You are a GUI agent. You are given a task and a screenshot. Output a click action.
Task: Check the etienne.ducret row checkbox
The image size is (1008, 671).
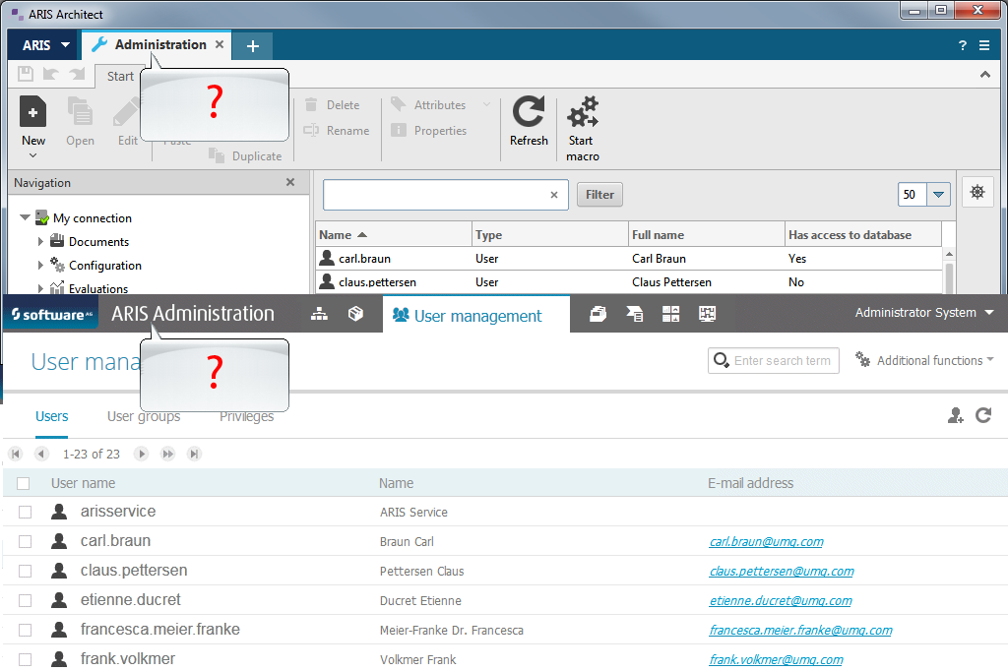[25, 600]
